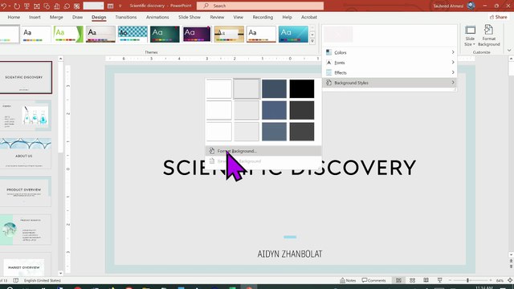Start Slide Show from status bar icon

[439, 280]
